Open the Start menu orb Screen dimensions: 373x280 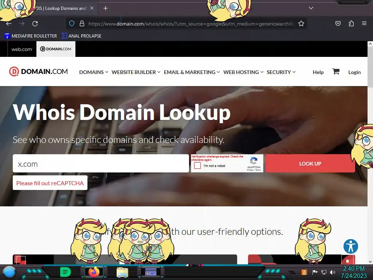pos(9,272)
